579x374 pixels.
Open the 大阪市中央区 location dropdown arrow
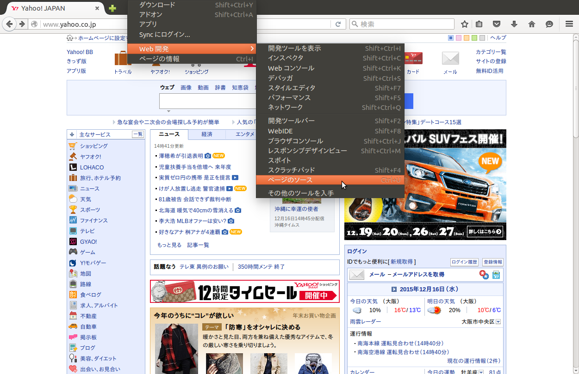pyautogui.click(x=498, y=322)
